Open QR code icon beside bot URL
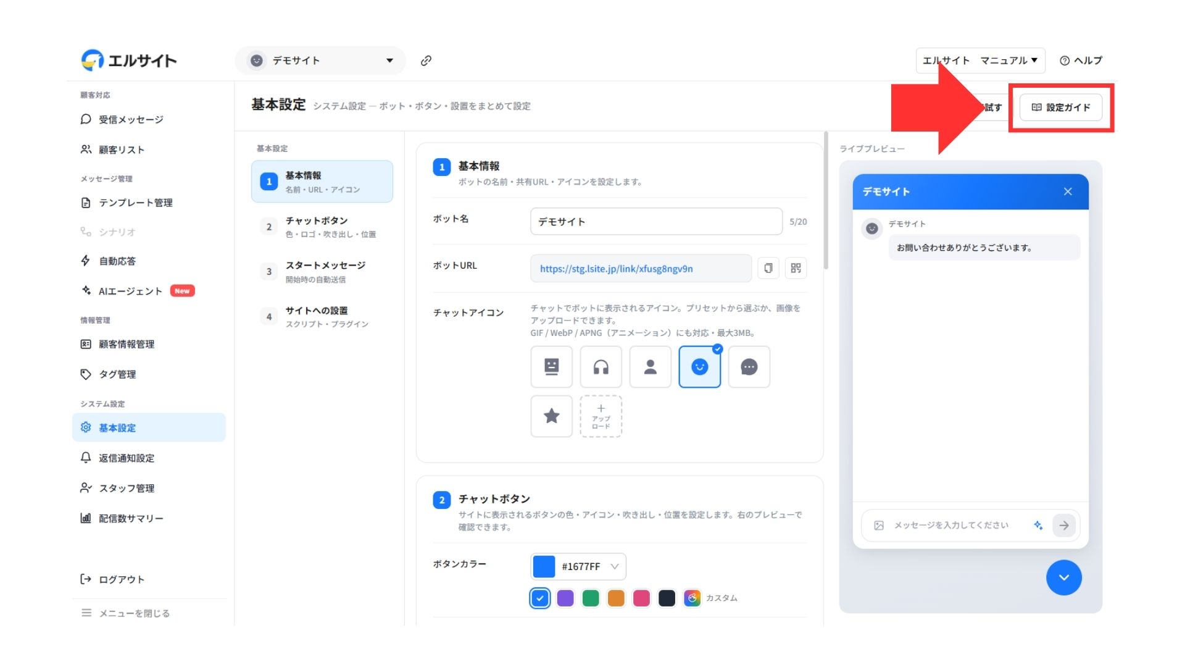Viewport: 1185px width, 667px height. [796, 268]
